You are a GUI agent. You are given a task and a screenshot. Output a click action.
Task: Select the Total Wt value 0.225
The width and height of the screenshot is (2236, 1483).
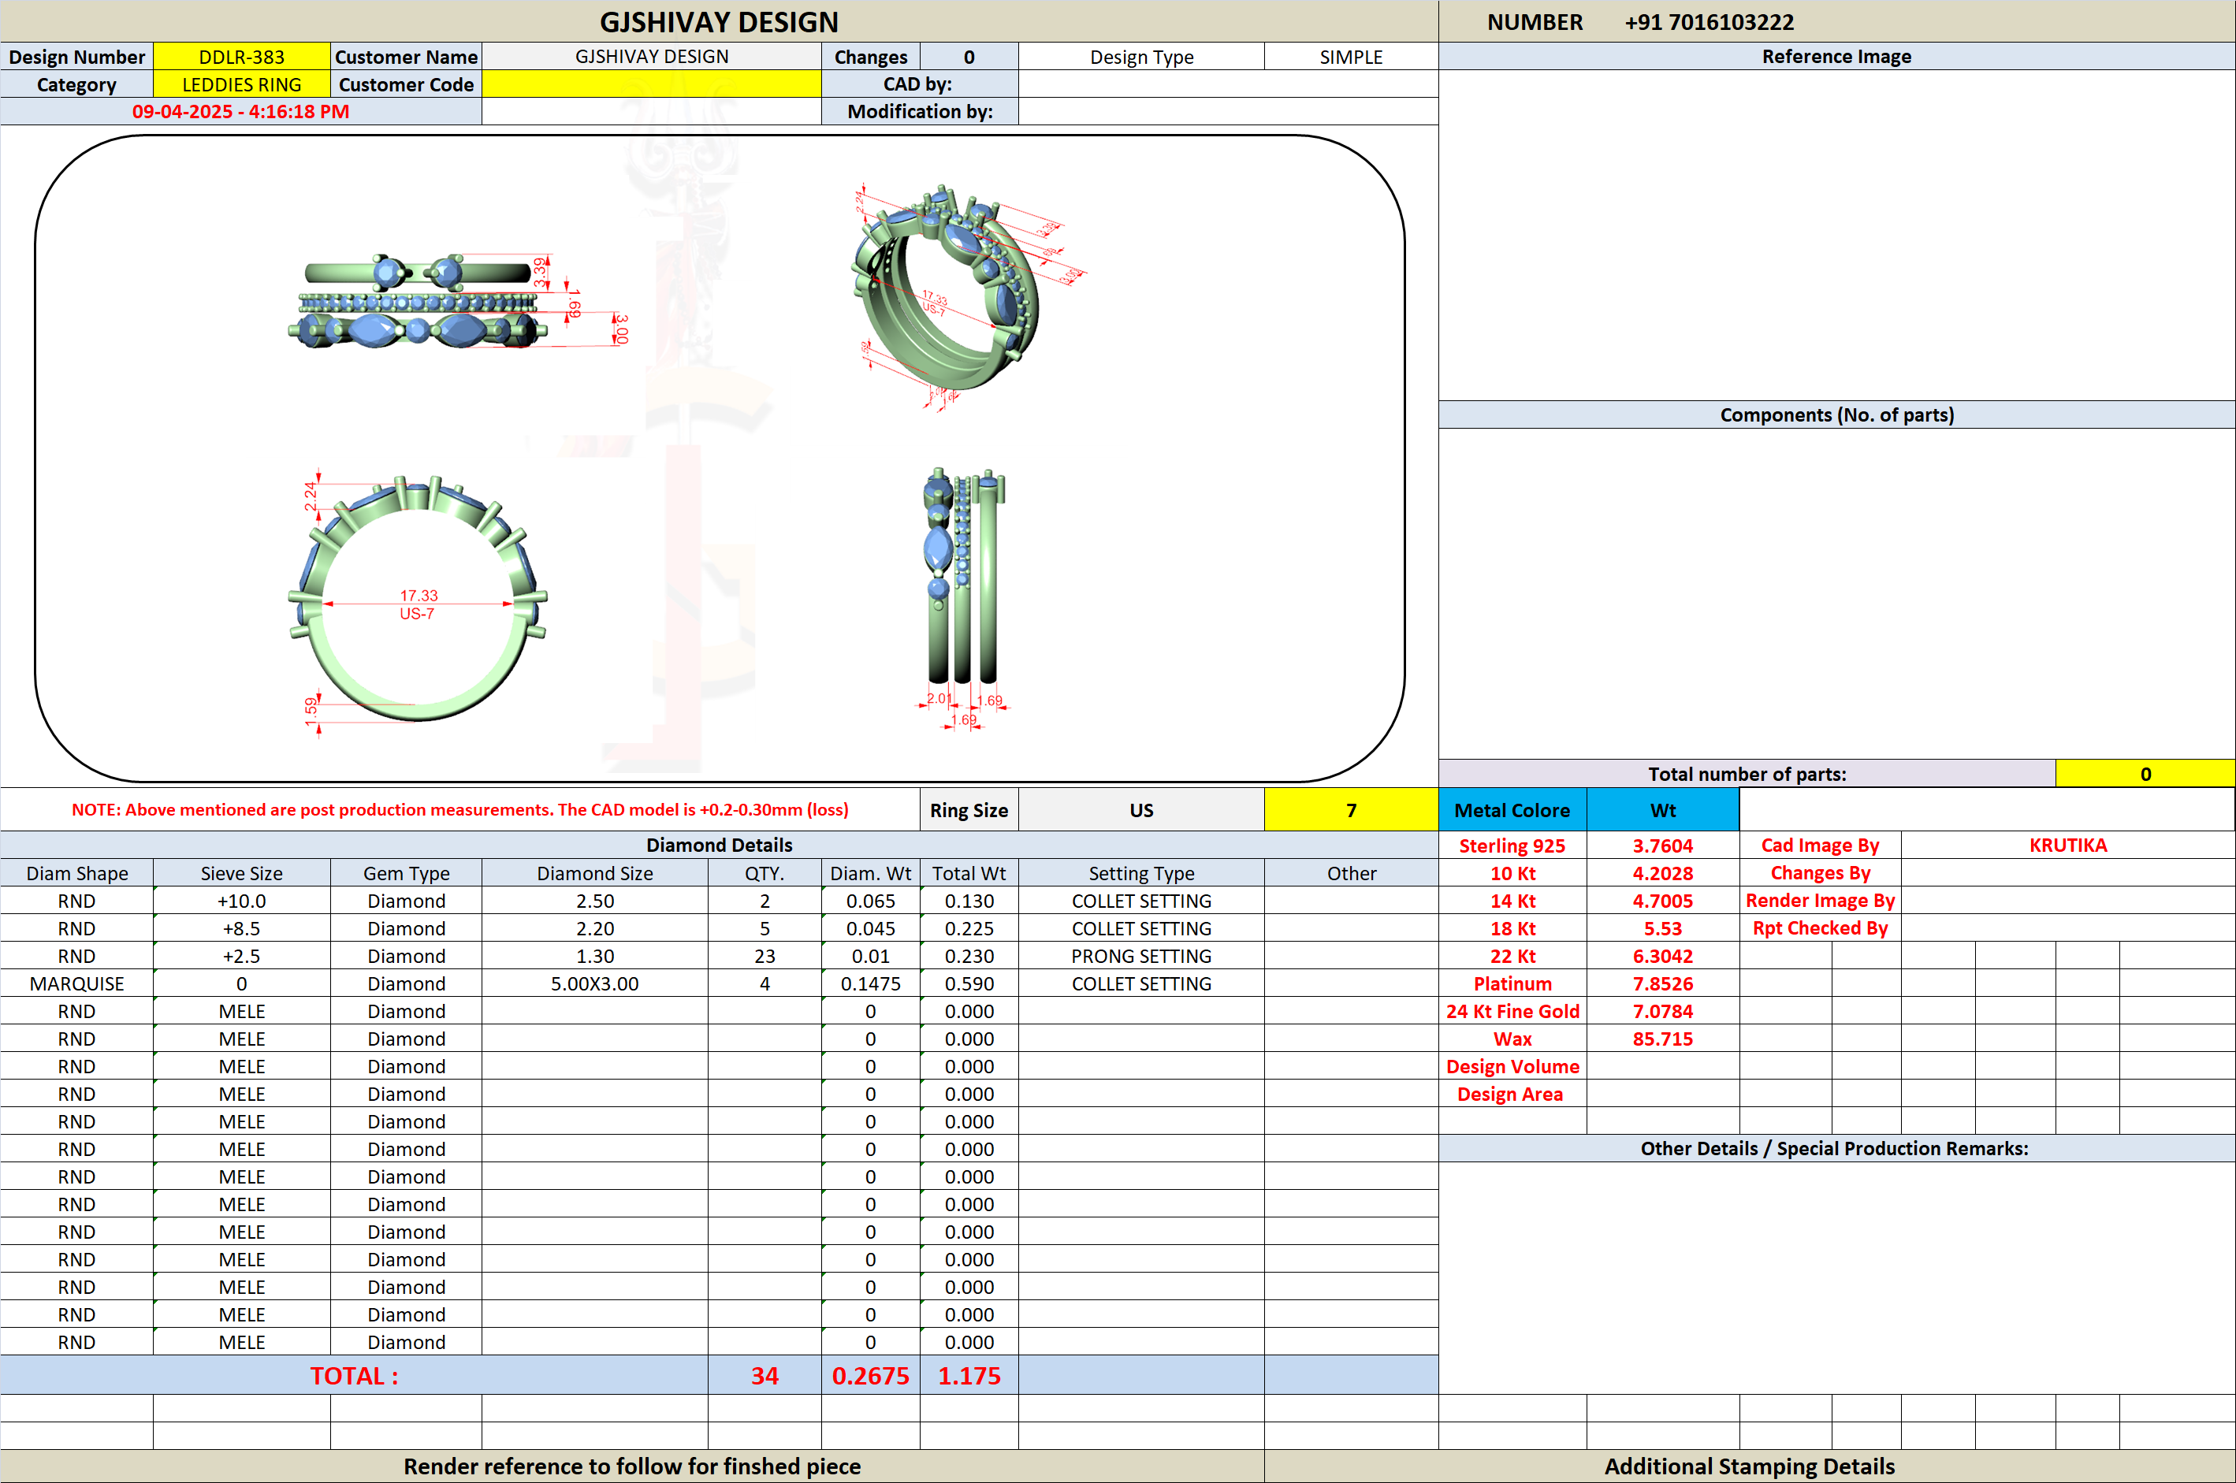pos(969,927)
